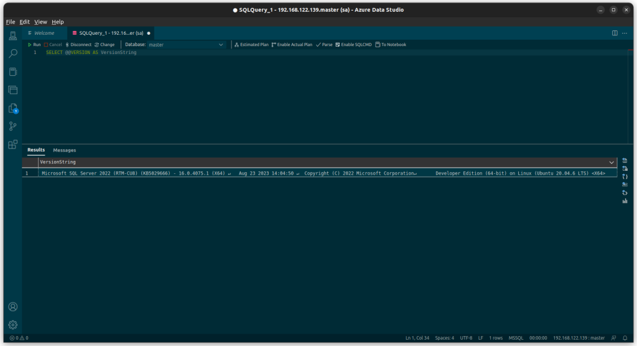Screen dimensions: 637x346
Task: Toggle Enable Actual Plan
Action: coord(292,45)
